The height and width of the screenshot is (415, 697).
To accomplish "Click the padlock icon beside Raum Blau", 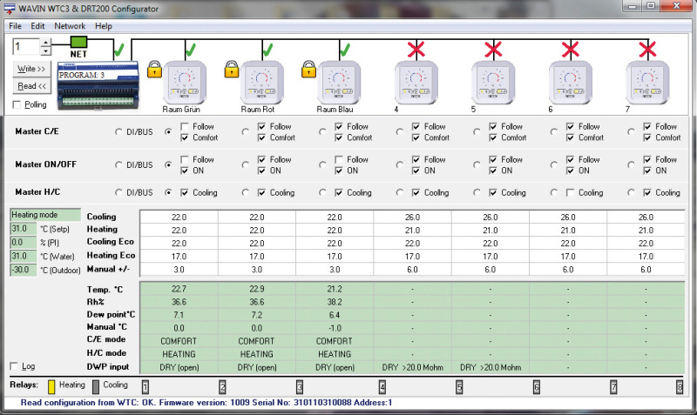I will pos(308,70).
